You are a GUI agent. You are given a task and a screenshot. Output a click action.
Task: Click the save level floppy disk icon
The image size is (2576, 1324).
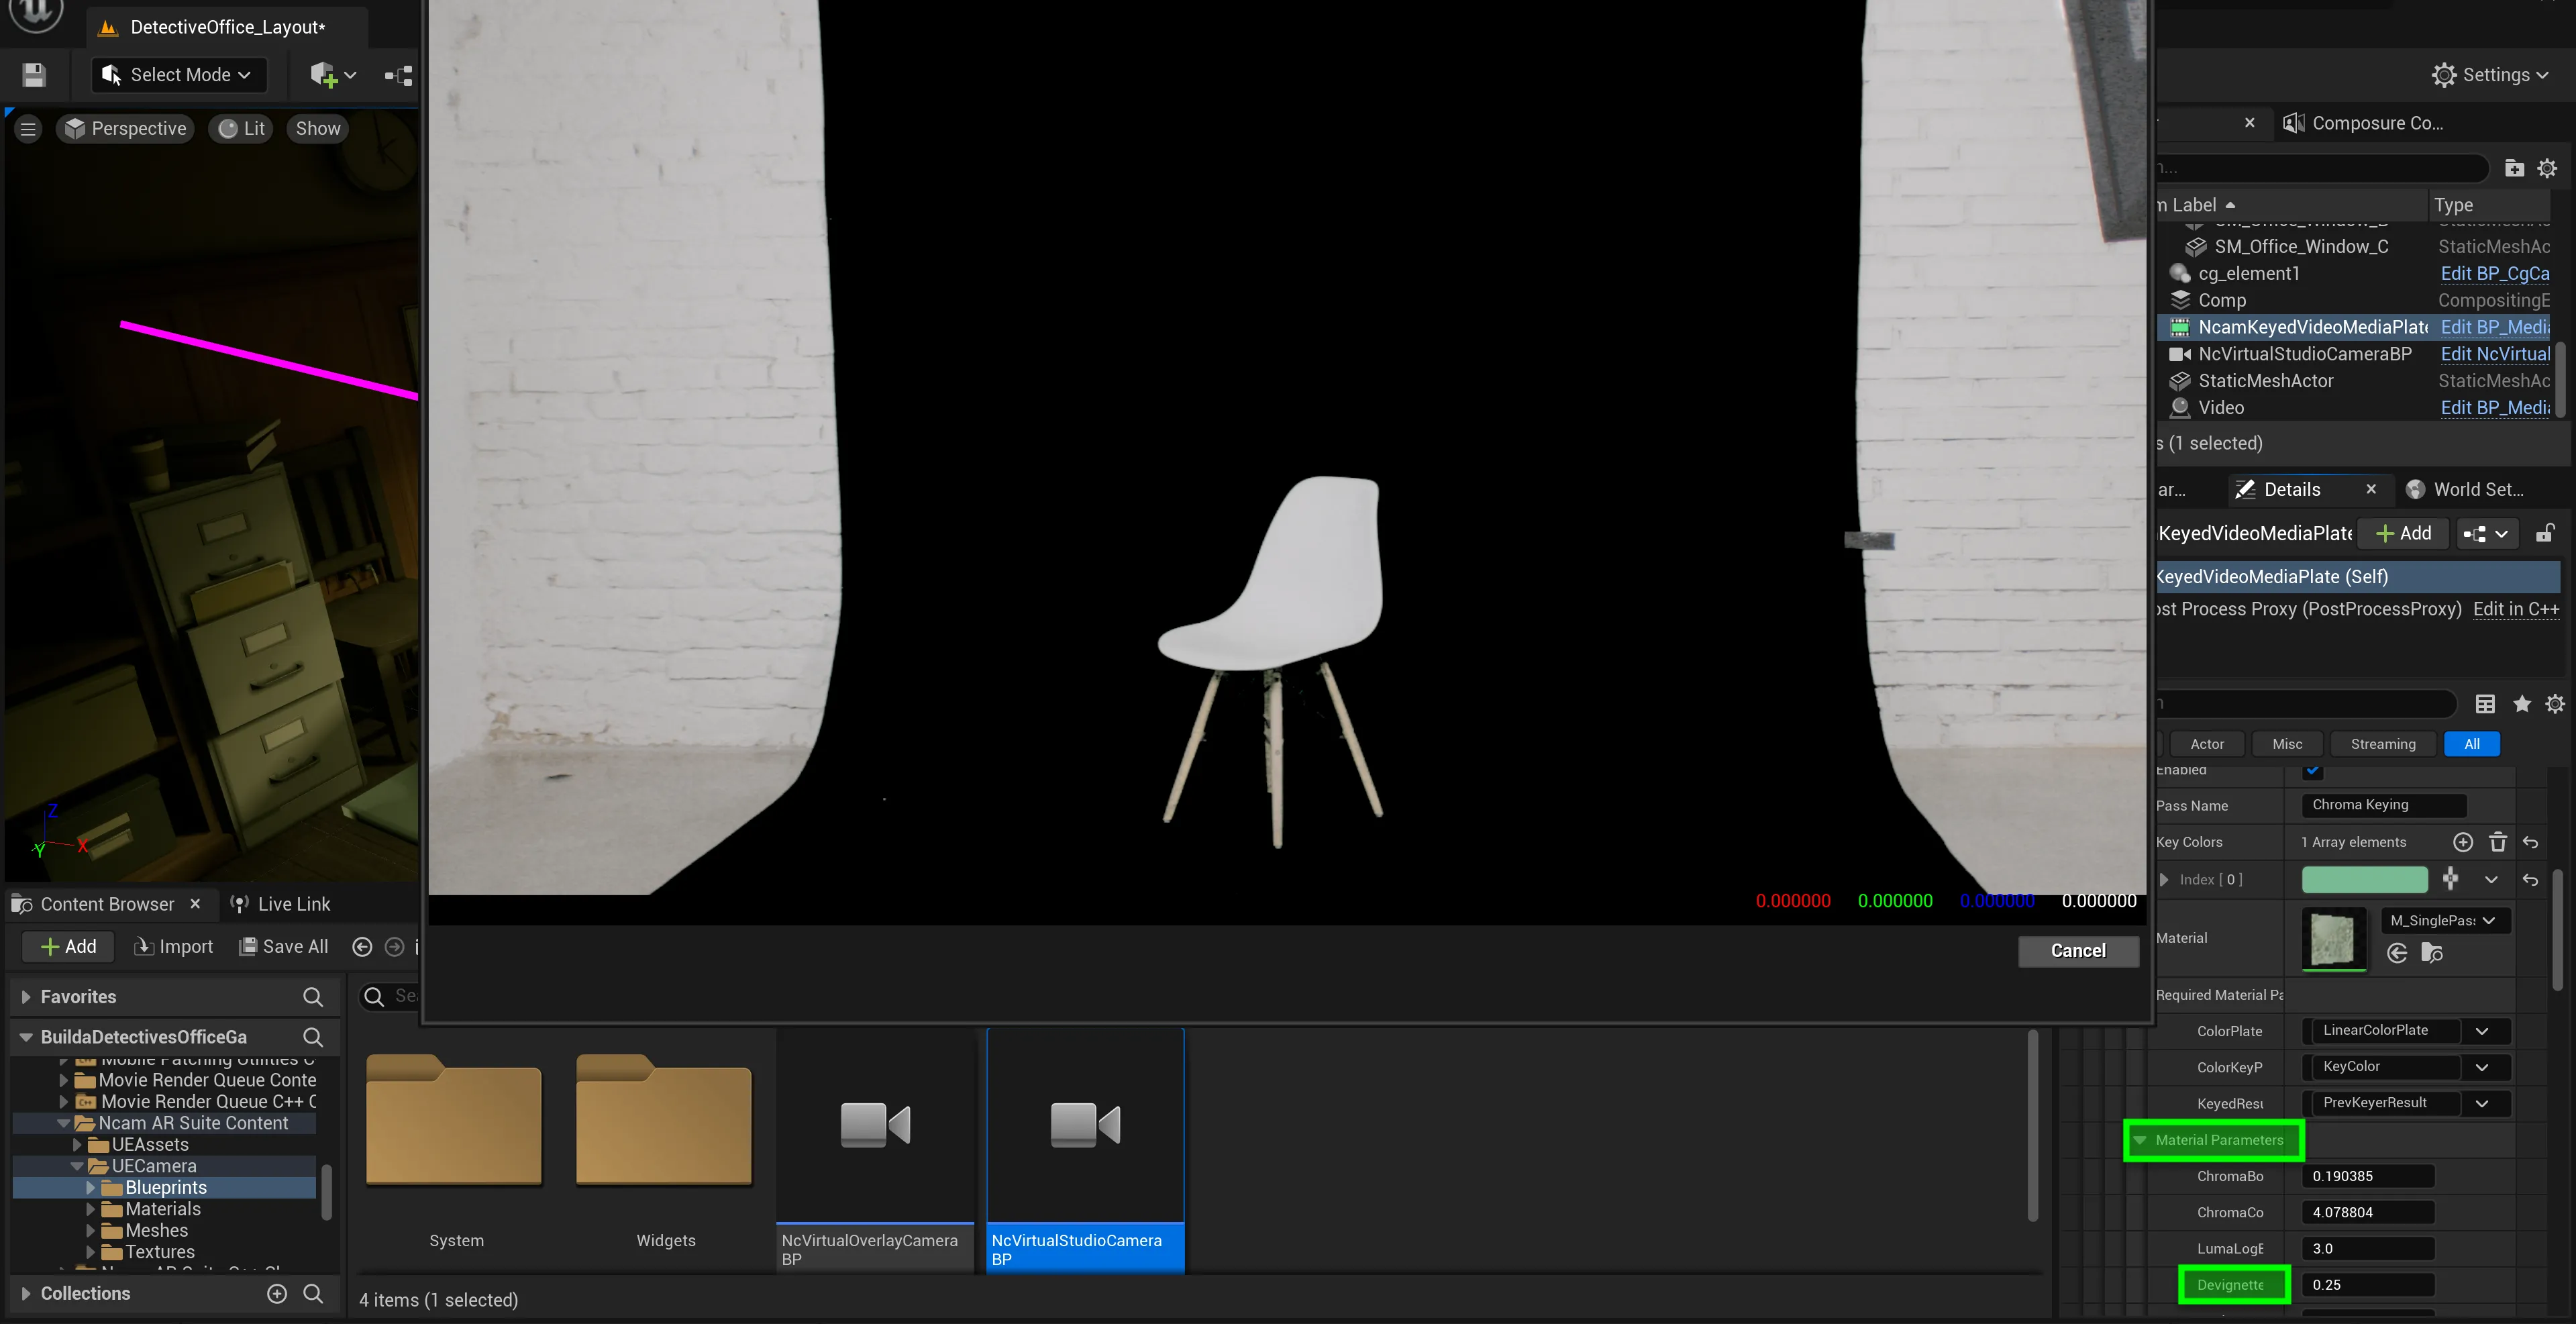[x=34, y=75]
